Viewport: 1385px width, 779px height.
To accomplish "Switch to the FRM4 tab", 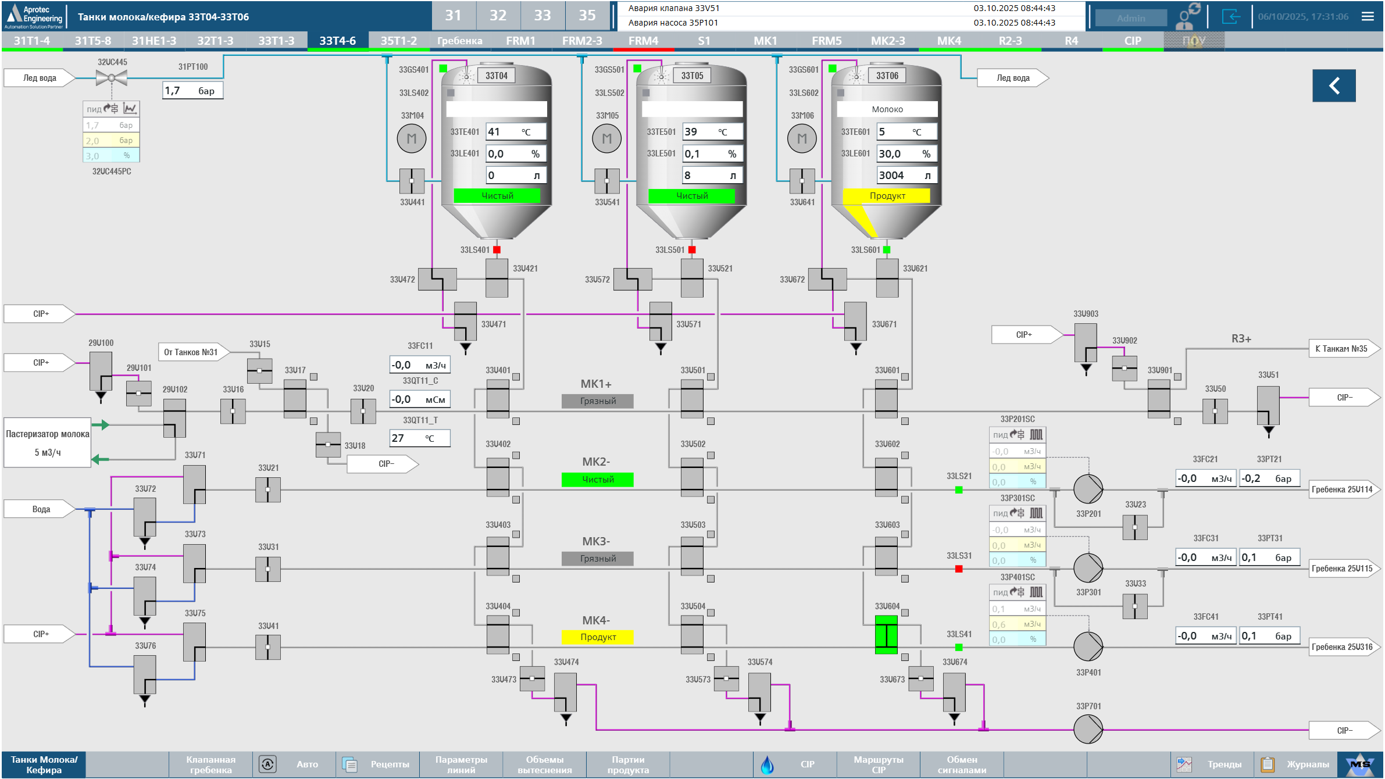I will [x=643, y=41].
